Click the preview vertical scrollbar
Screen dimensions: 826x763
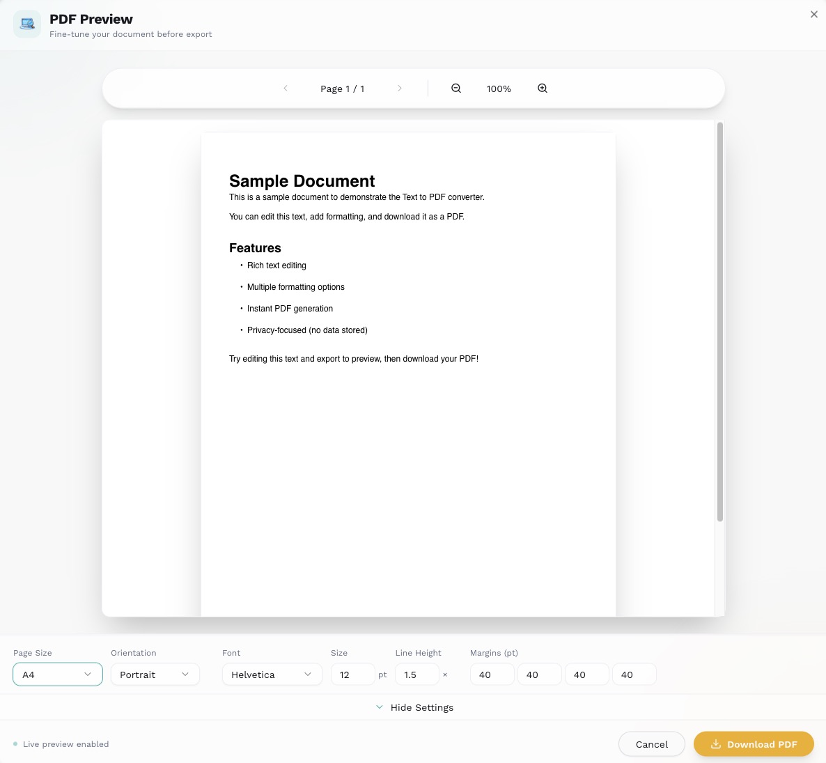pos(719,321)
